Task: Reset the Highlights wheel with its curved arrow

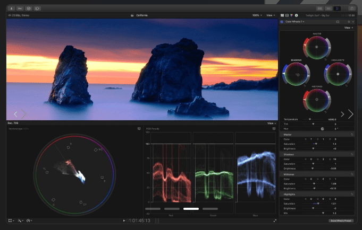Action: (x=346, y=86)
